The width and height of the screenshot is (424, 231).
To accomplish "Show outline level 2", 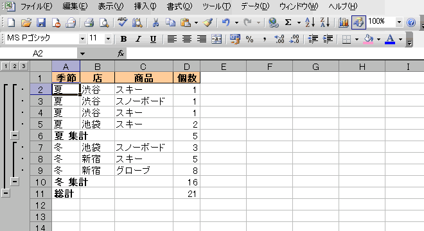I will click(15, 66).
